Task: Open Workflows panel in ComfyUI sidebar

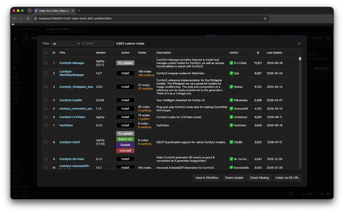Action: click(15, 79)
